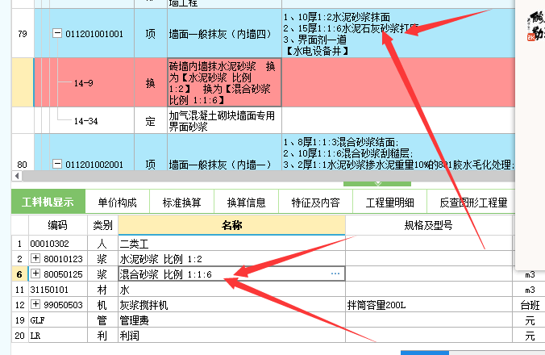The width and height of the screenshot is (545, 355).
Task: Click the horizontal scrollbar left arrow
Action: tap(17, 176)
